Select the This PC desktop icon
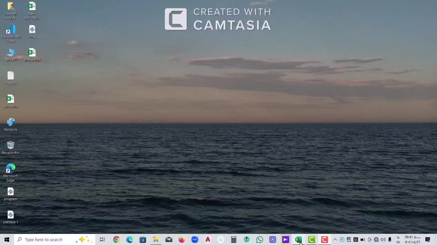The image size is (437, 245). point(11,54)
